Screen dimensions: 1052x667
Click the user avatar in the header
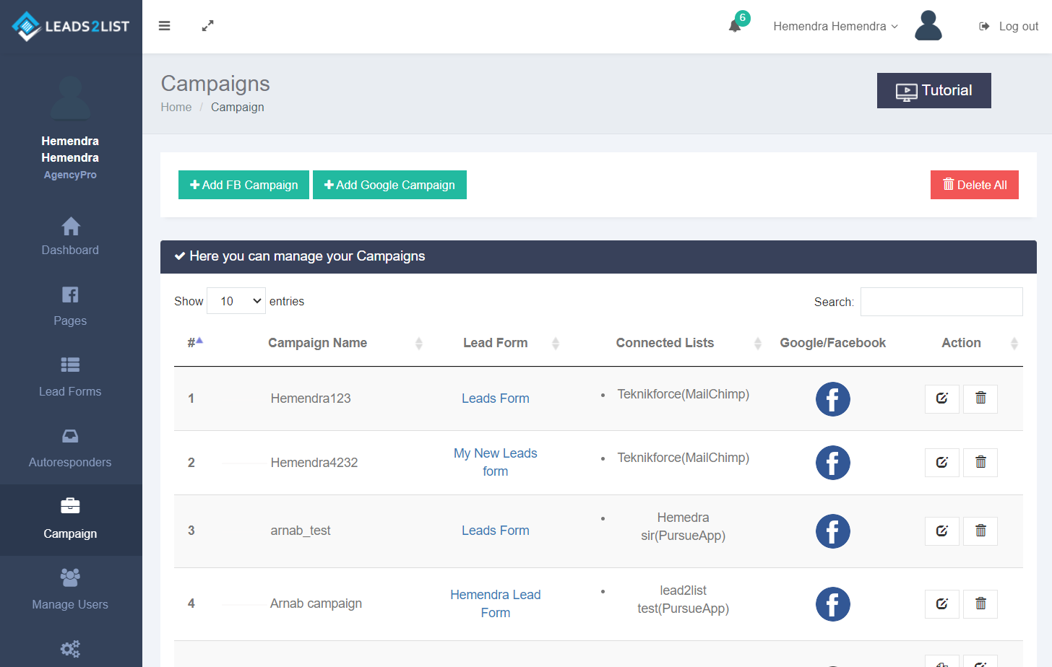tap(928, 26)
